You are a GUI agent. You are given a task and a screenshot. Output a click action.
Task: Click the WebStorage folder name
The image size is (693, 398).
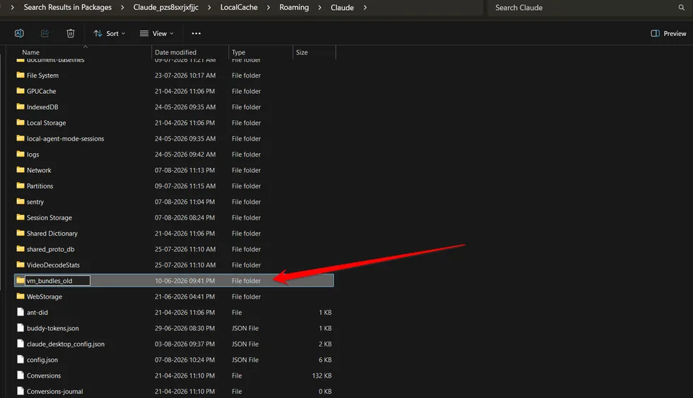[x=44, y=296]
